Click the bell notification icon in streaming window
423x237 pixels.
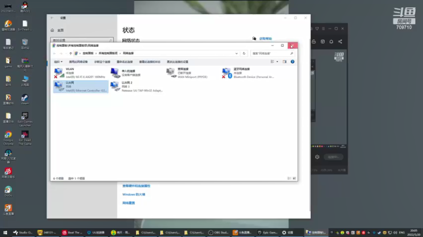[x=332, y=42]
